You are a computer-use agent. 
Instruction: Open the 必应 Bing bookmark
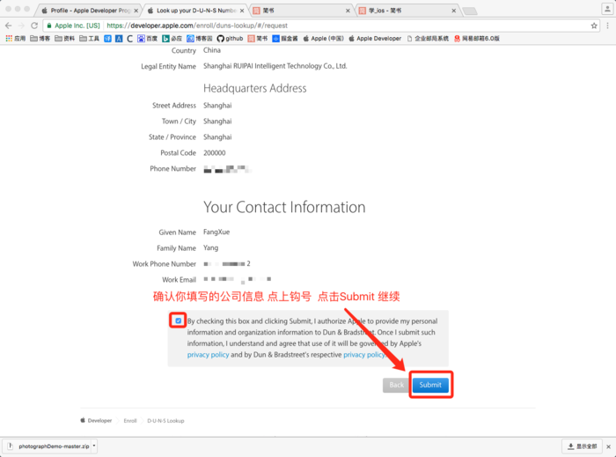tap(172, 38)
